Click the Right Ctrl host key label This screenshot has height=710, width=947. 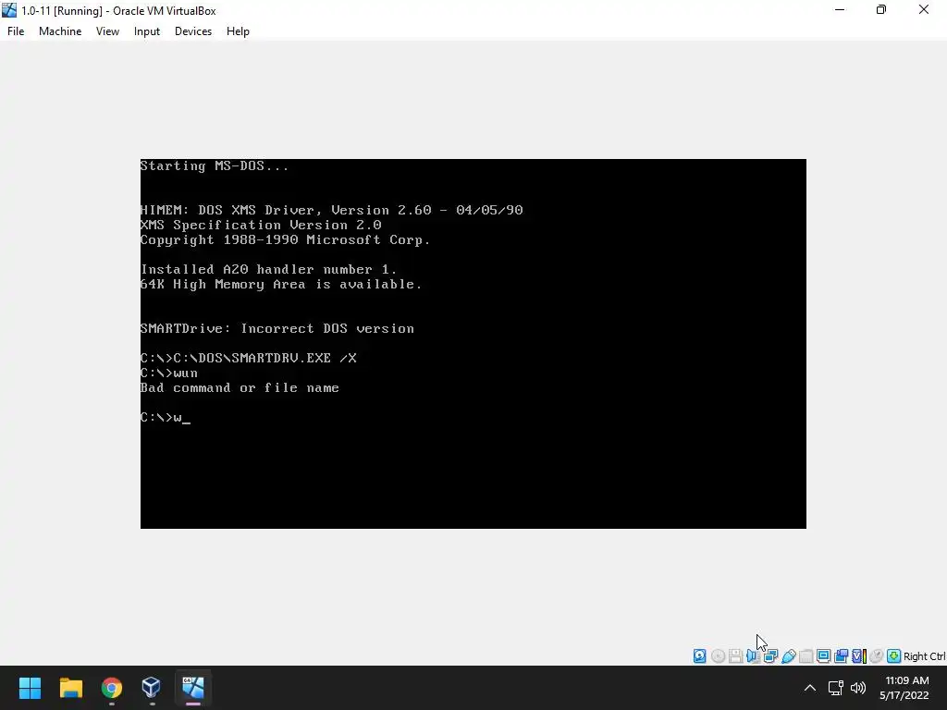924,656
